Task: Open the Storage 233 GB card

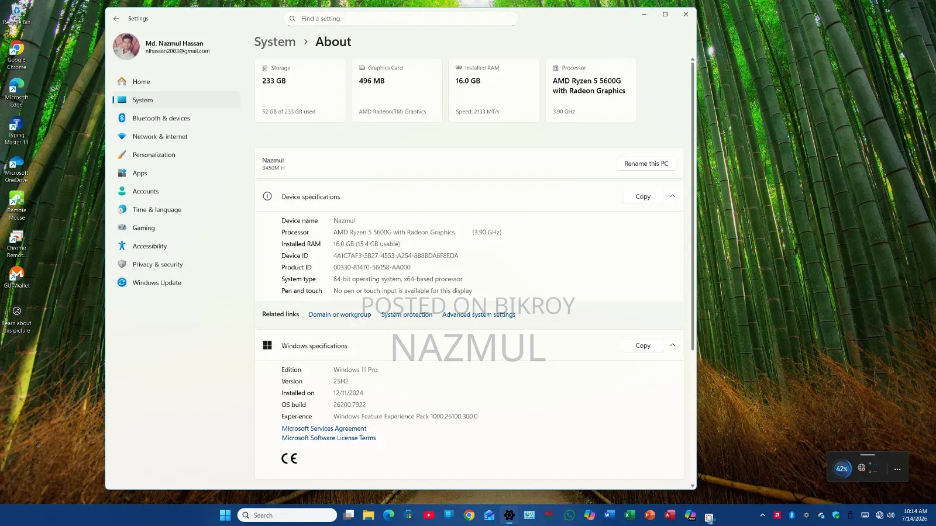Action: click(x=300, y=90)
